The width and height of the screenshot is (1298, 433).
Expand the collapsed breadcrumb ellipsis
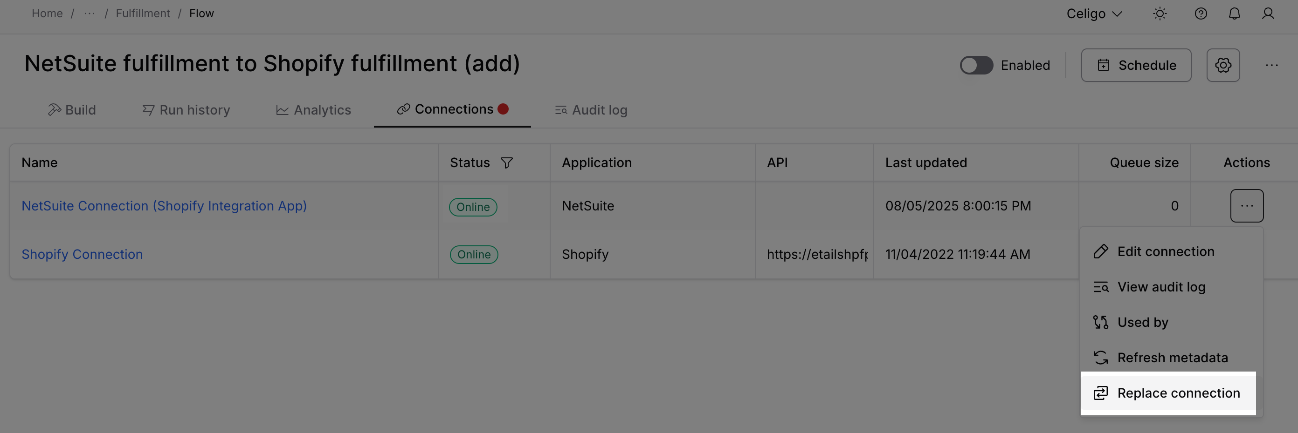point(90,14)
